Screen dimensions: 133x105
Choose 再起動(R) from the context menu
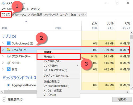pos(59,57)
